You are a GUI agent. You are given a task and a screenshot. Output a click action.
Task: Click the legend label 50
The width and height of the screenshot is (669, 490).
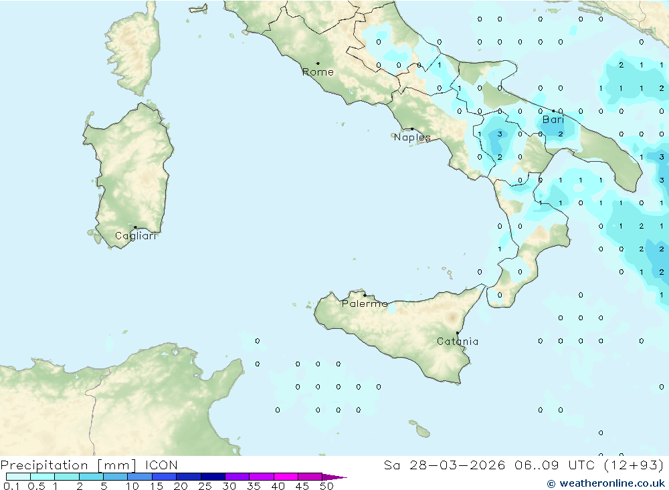pos(326,486)
